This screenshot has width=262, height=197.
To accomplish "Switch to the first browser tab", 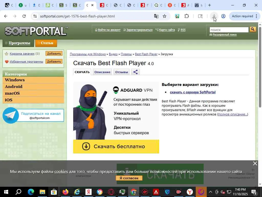I will pos(9,5).
